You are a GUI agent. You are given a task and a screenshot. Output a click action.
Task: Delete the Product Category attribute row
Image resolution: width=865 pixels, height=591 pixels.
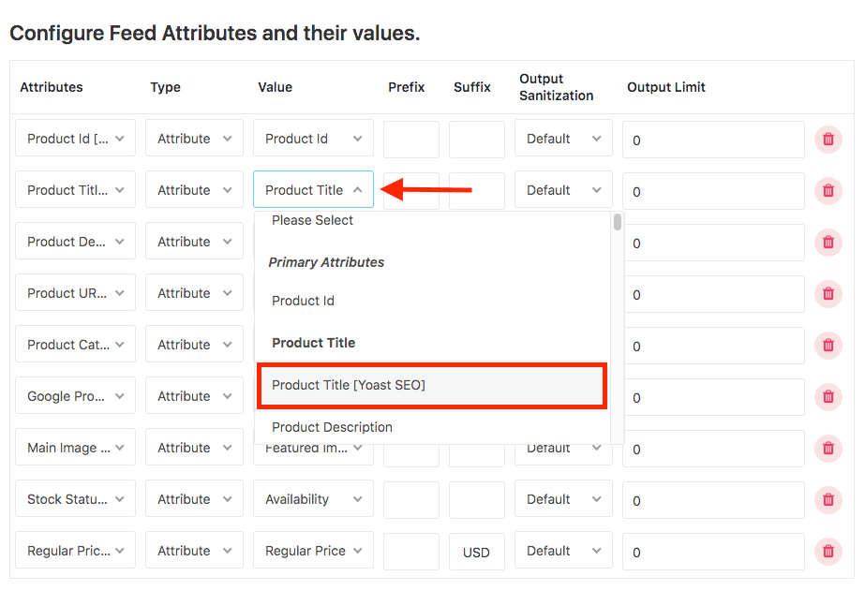[828, 345]
